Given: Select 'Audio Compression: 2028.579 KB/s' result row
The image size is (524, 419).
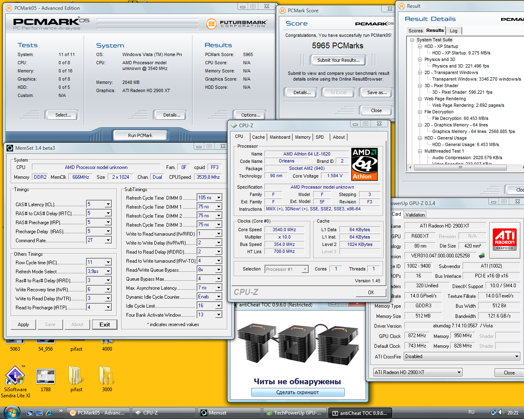Looking at the screenshot, I should click(467, 158).
